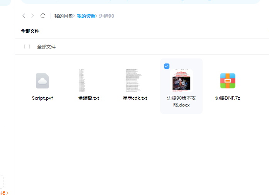
Task: Click the Script.pvf file name
Action: (x=42, y=98)
